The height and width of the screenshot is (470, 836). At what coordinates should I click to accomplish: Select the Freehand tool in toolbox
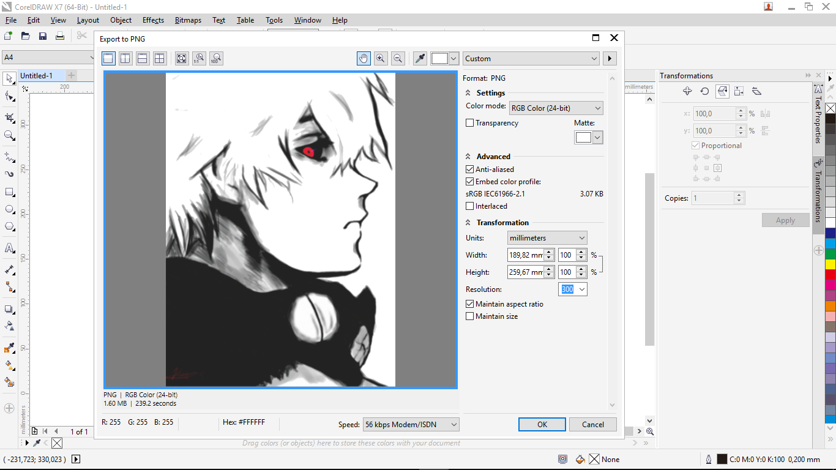coord(9,157)
